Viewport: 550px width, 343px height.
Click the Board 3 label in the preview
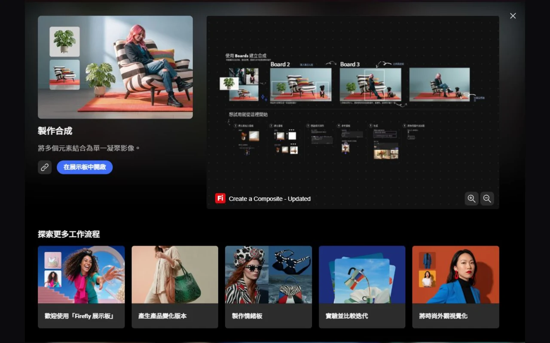350,64
